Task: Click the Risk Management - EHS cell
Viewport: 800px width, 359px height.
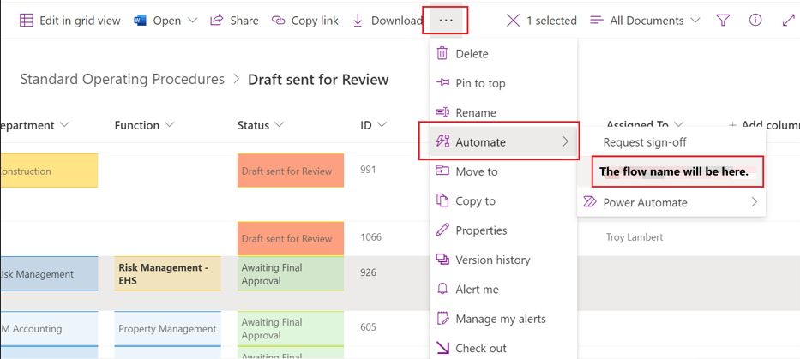Action: coord(167,274)
